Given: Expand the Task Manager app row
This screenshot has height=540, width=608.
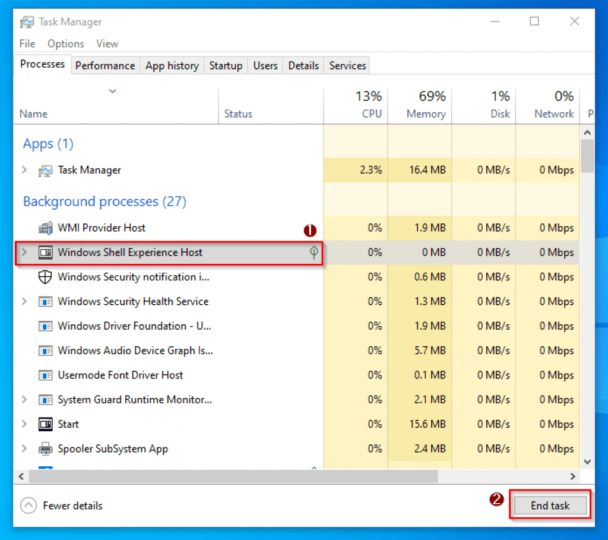Looking at the screenshot, I should 24,170.
